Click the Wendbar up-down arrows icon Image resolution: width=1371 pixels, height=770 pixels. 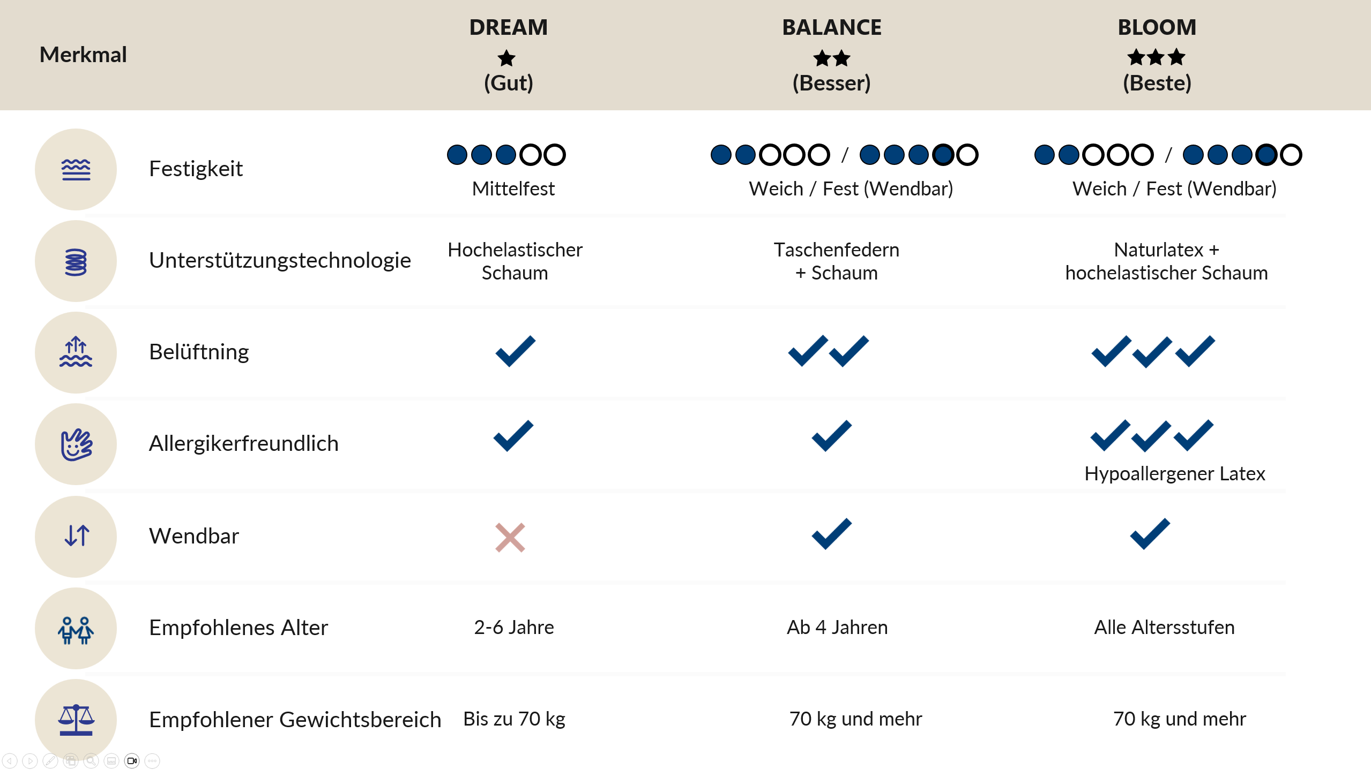(76, 536)
